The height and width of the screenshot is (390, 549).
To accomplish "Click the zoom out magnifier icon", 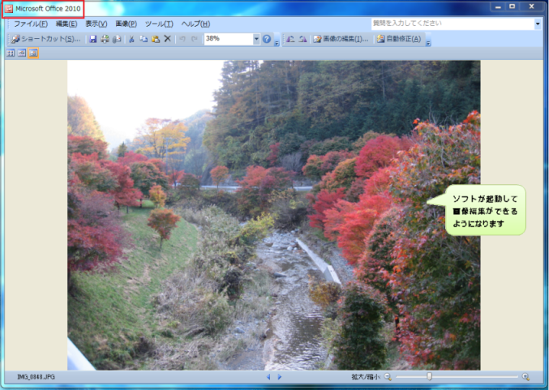I will pos(388,377).
